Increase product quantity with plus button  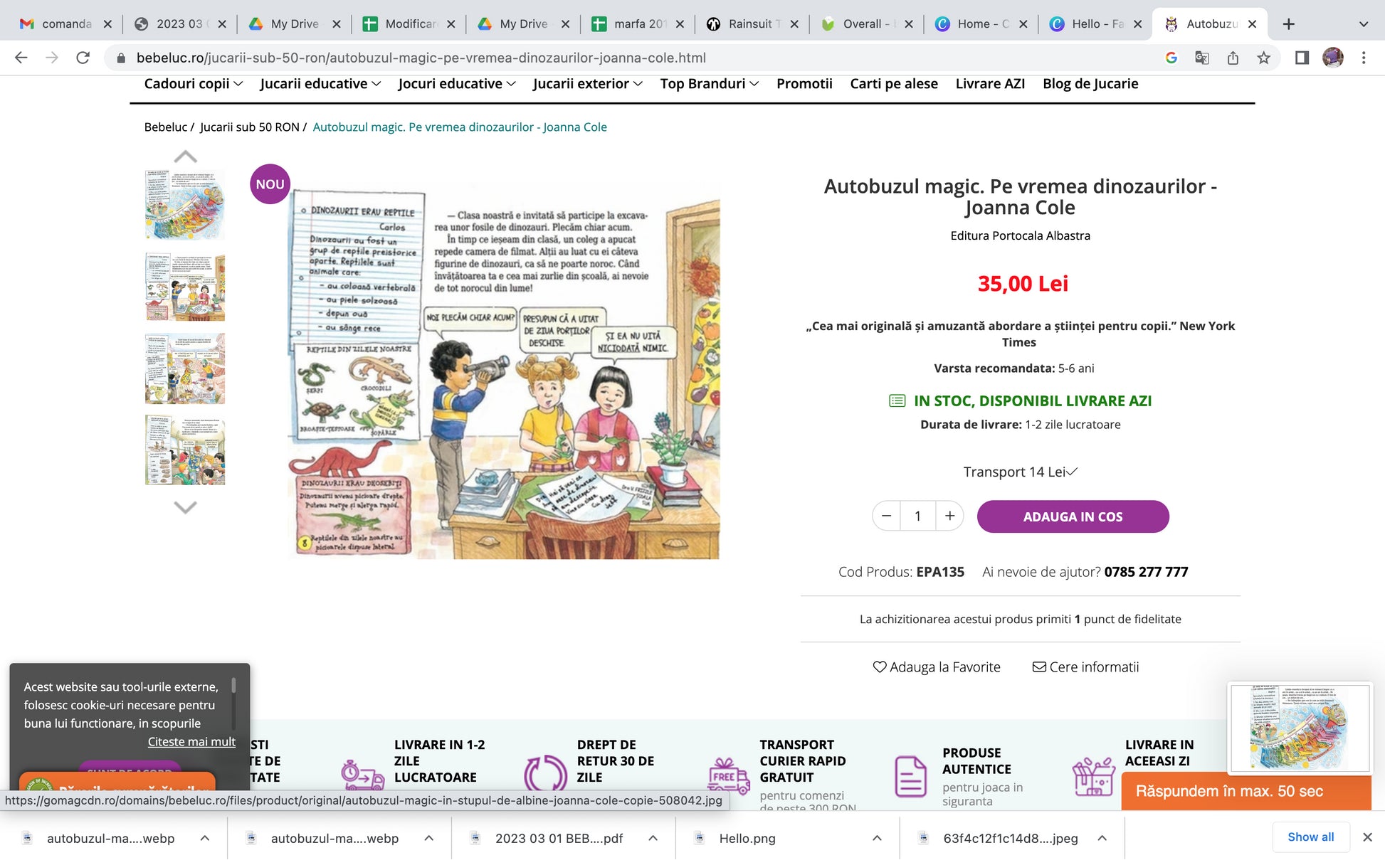click(x=949, y=516)
